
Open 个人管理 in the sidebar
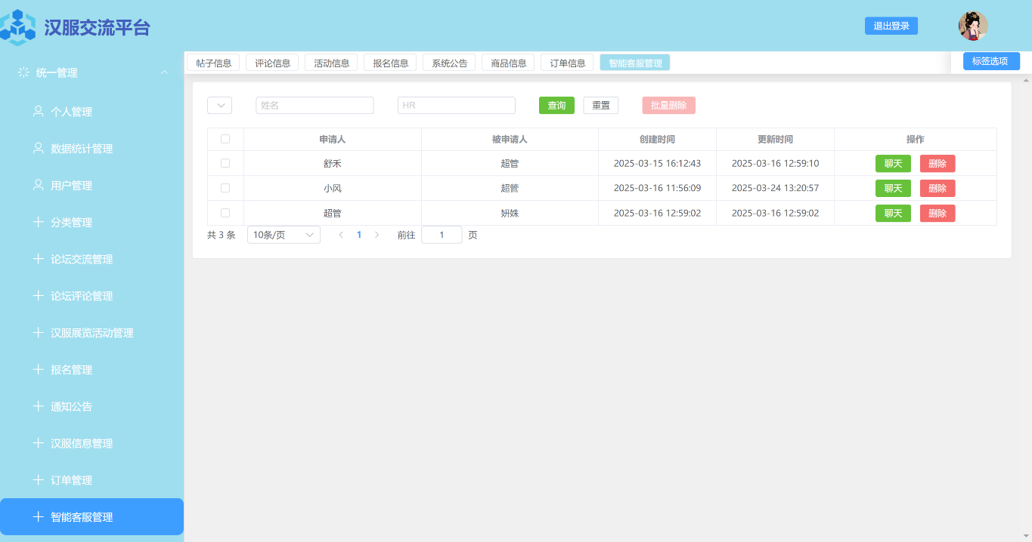tap(91, 112)
